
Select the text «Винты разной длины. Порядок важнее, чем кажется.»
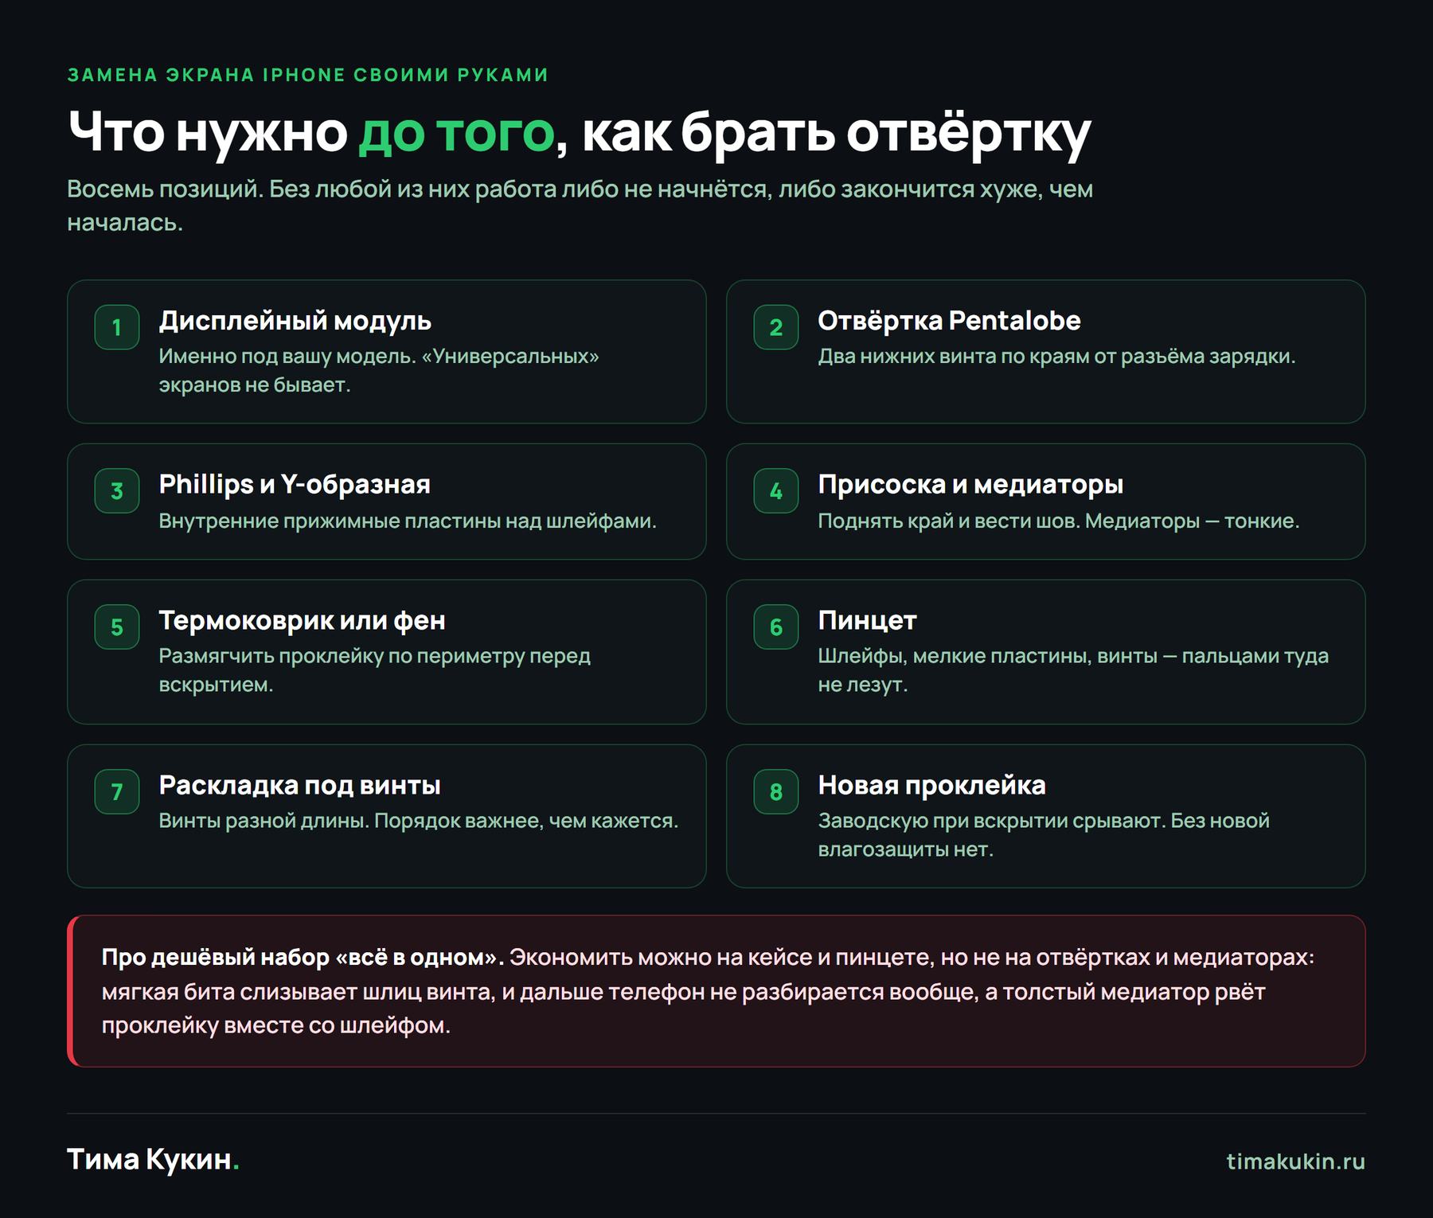(419, 821)
